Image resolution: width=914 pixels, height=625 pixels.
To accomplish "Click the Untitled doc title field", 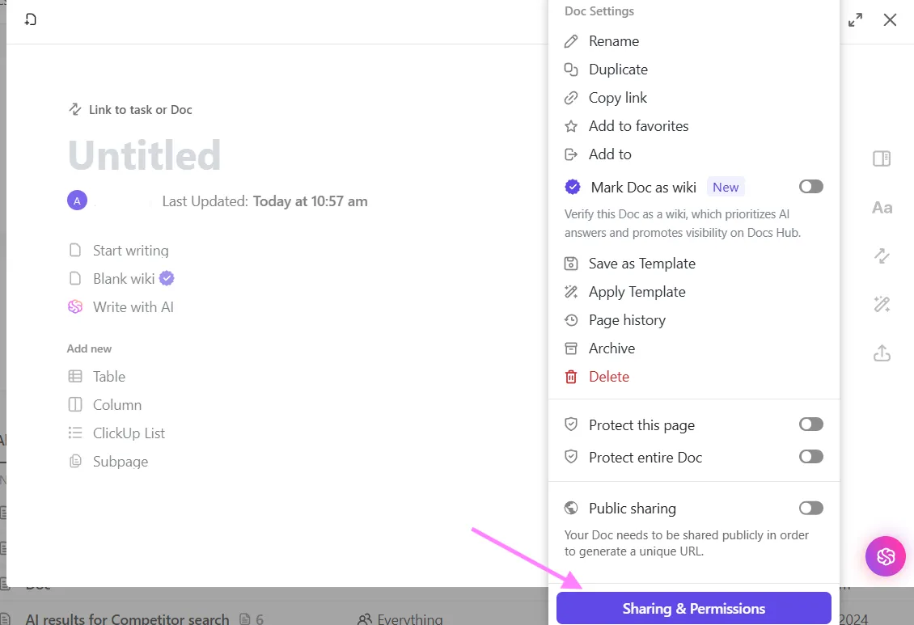I will click(x=145, y=155).
